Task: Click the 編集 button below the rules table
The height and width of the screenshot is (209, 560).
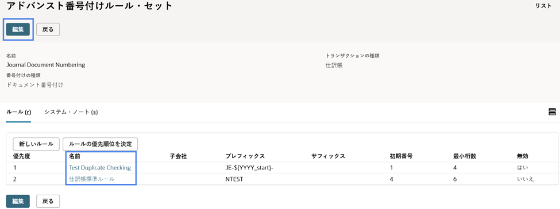Action: click(x=18, y=201)
